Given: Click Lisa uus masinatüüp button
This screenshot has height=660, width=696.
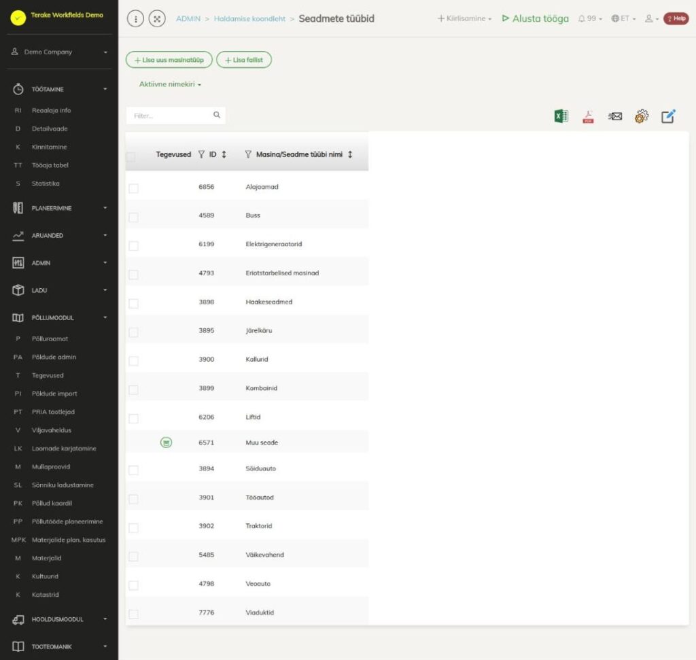Looking at the screenshot, I should tap(169, 60).
